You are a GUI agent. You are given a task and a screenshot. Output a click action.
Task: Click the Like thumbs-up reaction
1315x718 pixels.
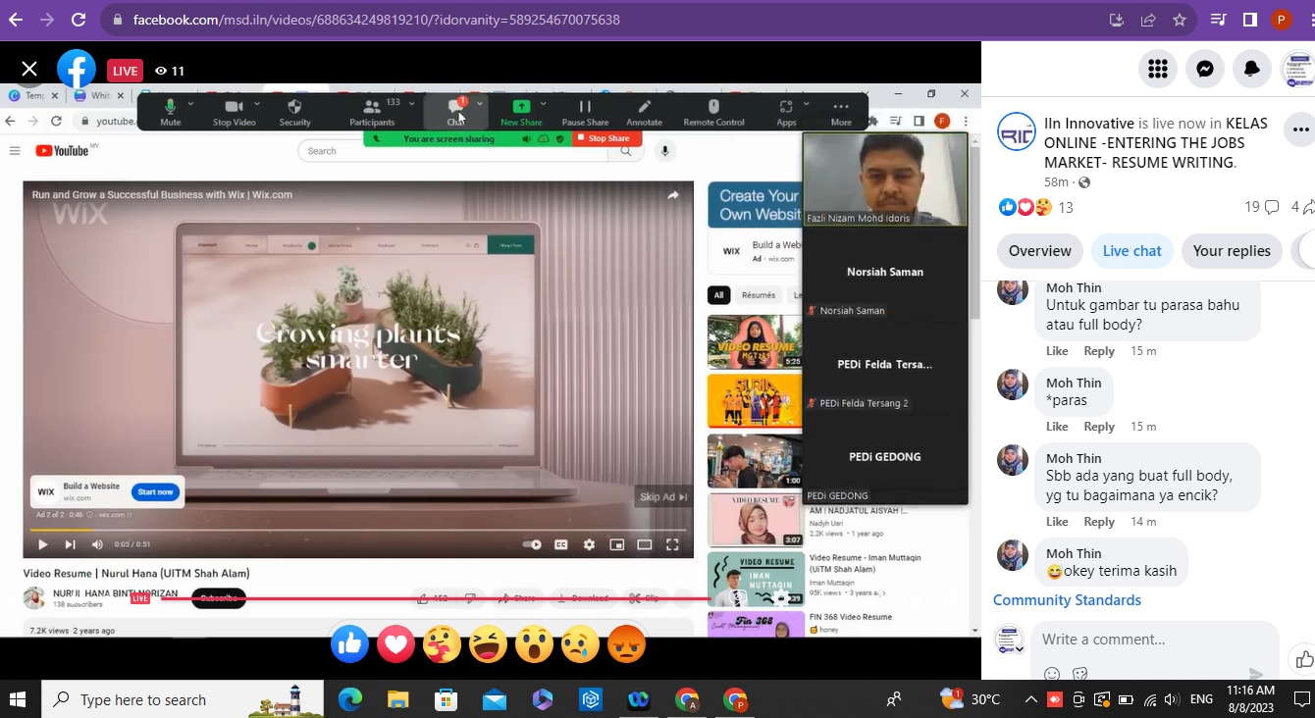(349, 644)
